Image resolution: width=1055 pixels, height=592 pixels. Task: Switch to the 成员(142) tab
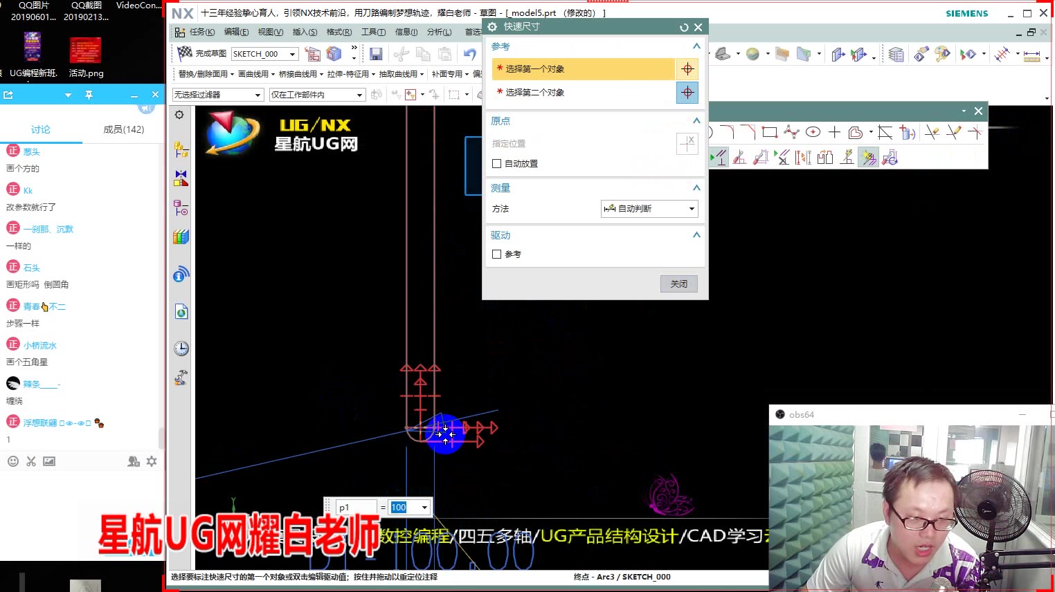click(125, 129)
